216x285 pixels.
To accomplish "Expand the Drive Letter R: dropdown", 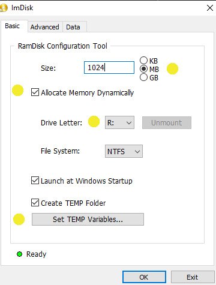I will tap(119, 122).
